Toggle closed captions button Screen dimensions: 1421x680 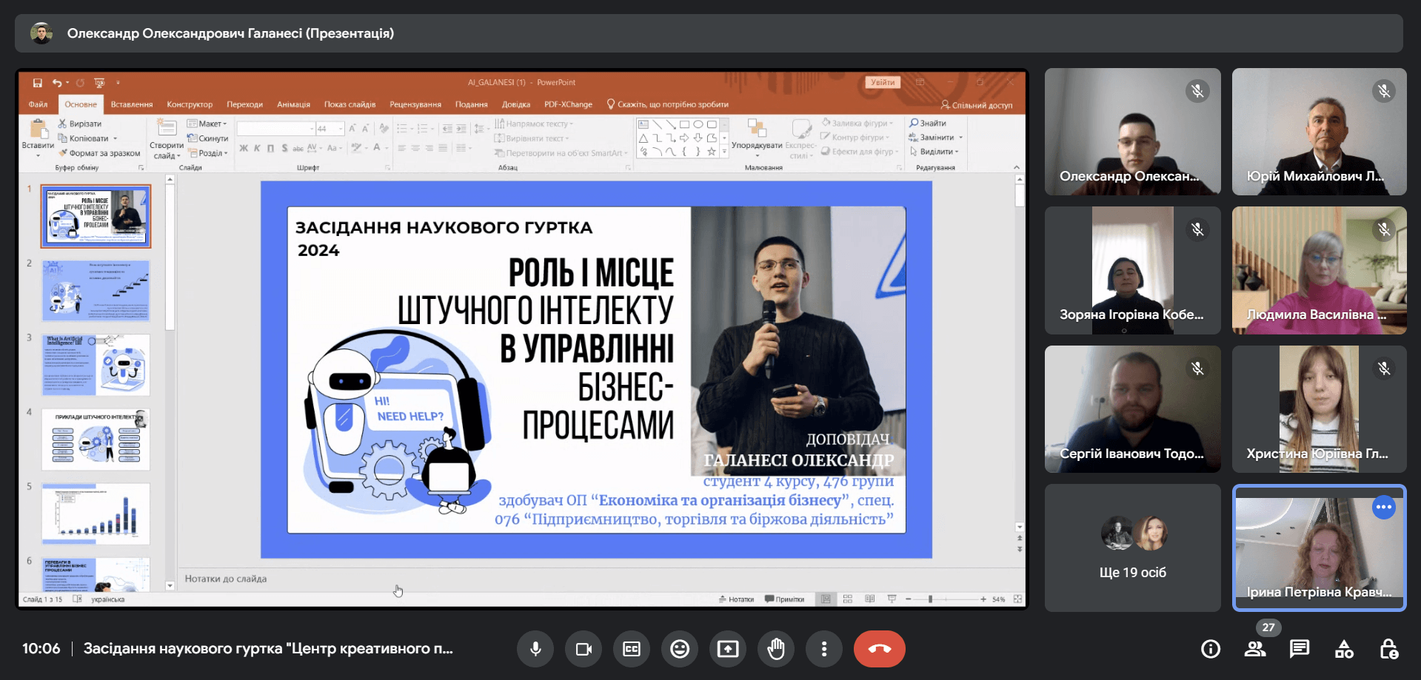[x=632, y=649]
